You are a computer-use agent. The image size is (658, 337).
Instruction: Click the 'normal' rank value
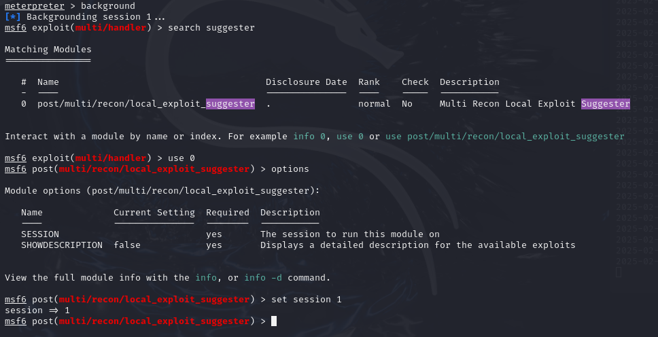(x=375, y=104)
